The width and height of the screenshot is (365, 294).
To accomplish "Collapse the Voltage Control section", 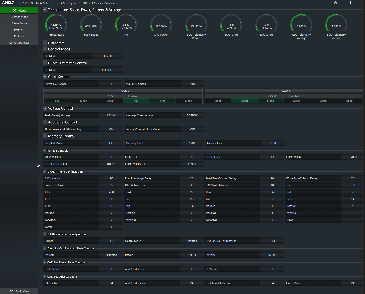I will click(x=45, y=108).
